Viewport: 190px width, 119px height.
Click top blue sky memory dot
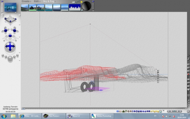point(93,2)
